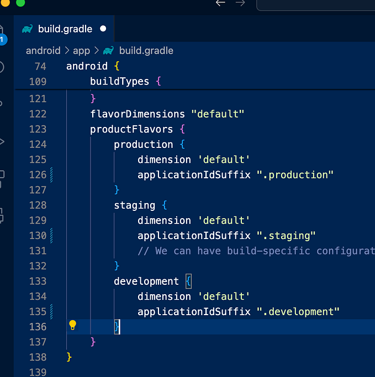This screenshot has height=377, width=375.
Task: Click the modified-line marker beside line 130
Action: (51, 236)
